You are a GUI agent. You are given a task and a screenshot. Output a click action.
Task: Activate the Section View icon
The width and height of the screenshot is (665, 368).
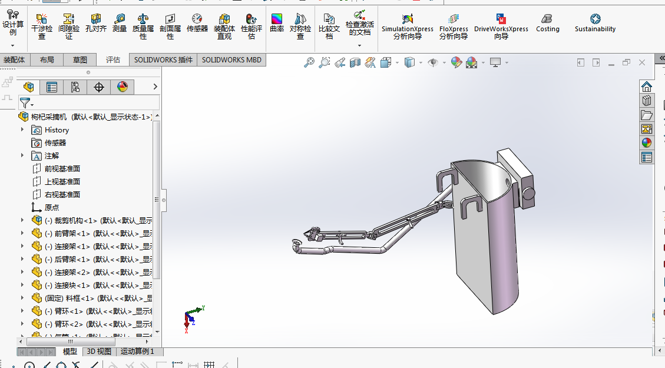pyautogui.click(x=355, y=63)
